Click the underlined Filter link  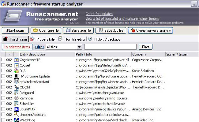39,47
